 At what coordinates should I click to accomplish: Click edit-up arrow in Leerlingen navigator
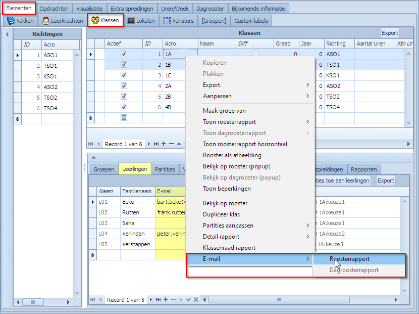tap(181, 299)
